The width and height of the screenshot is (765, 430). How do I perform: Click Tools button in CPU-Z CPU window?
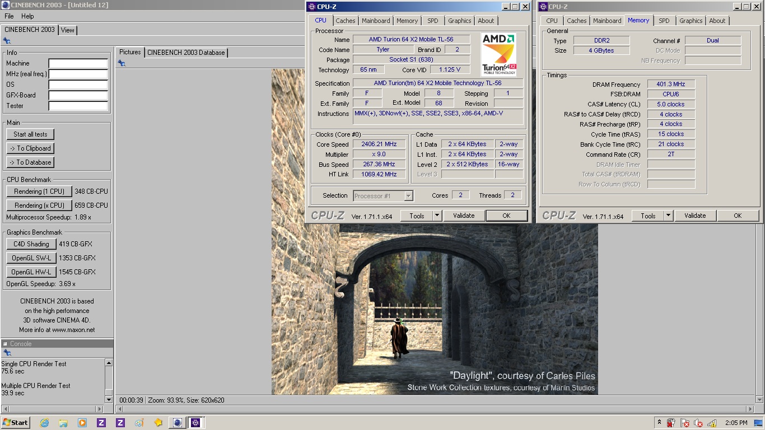tap(417, 216)
